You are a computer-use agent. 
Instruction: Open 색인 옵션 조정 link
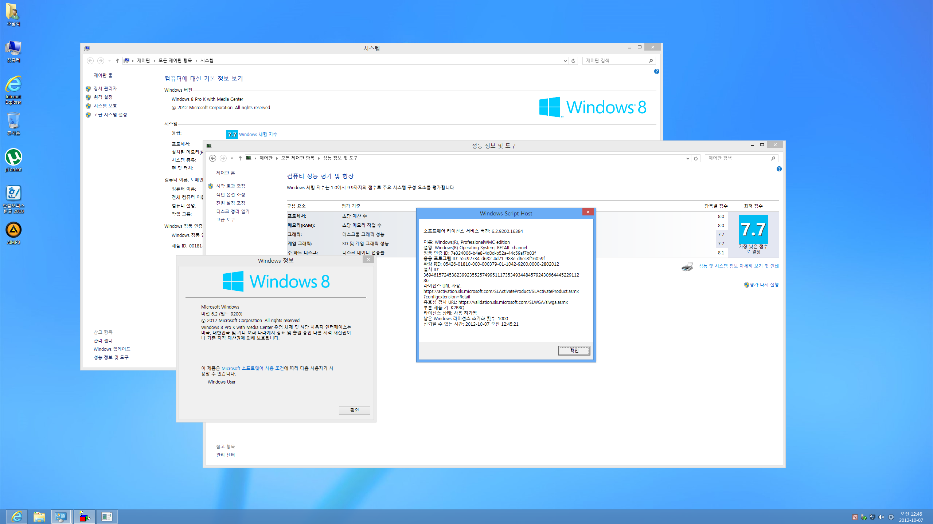tap(231, 195)
